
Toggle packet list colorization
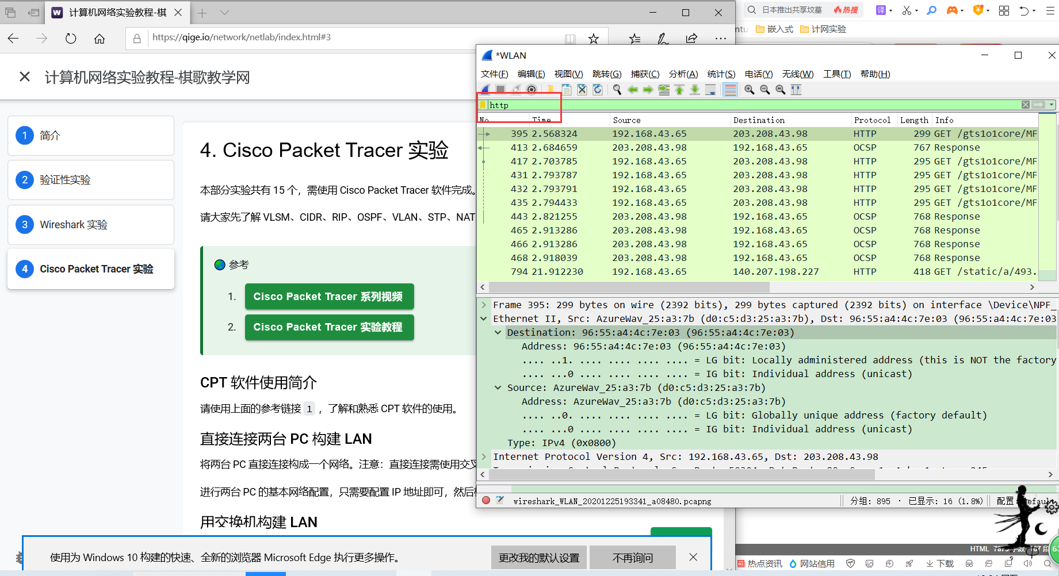coord(730,90)
